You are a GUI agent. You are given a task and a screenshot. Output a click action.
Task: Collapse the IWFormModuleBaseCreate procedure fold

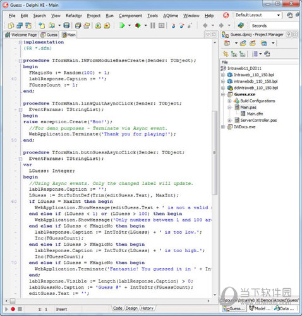[x=20, y=61]
